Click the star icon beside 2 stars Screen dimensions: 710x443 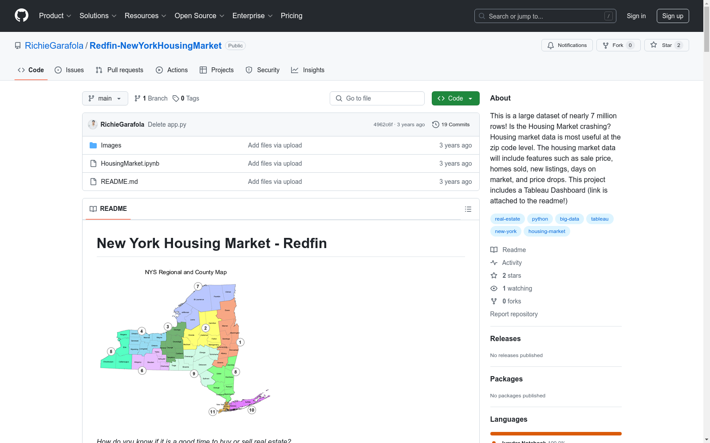tap(494, 276)
